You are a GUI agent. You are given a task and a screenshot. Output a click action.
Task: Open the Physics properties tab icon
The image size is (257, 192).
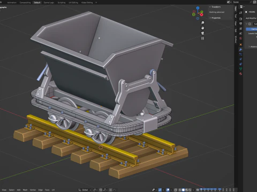point(241,59)
